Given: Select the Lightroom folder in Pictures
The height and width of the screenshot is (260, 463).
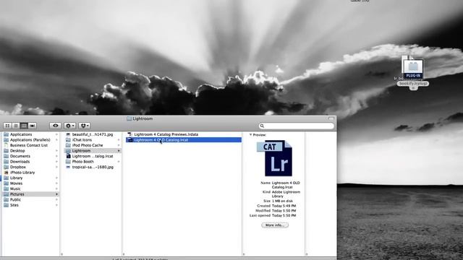Looking at the screenshot, I should pos(93,151).
